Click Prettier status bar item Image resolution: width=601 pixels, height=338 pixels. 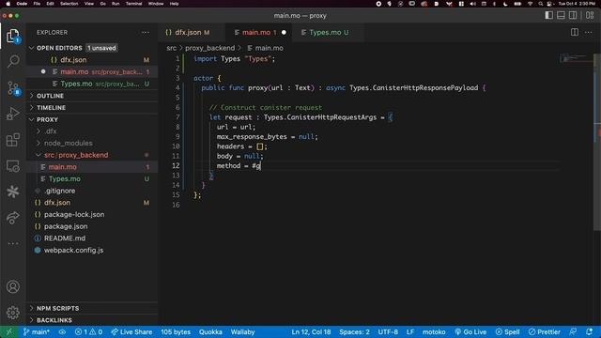coord(545,331)
